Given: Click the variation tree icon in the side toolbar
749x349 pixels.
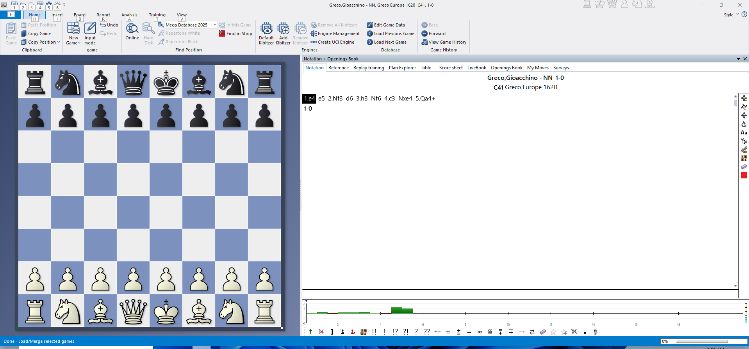Looking at the screenshot, I should tap(744, 141).
